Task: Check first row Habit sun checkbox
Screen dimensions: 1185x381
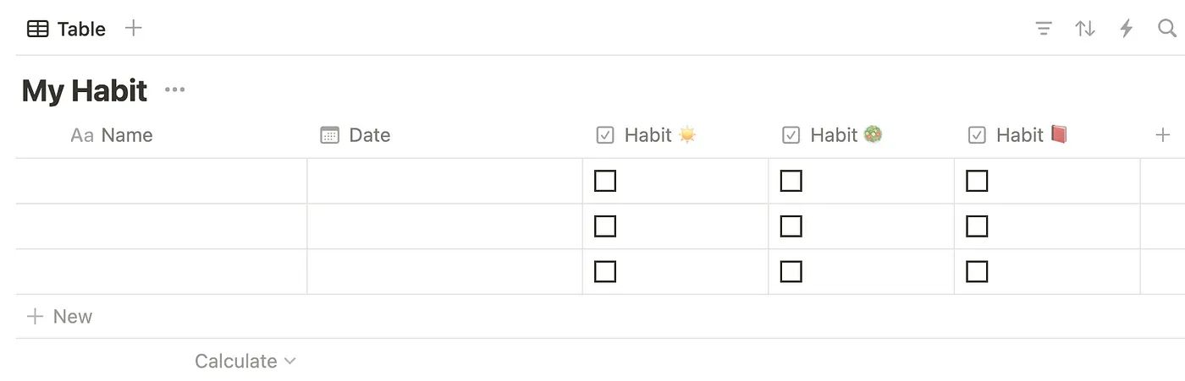Action: (x=605, y=181)
